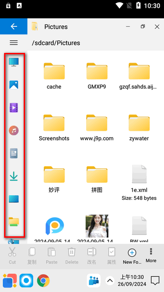
Task: Open the people app in taskbar
Action: click(x=94, y=280)
